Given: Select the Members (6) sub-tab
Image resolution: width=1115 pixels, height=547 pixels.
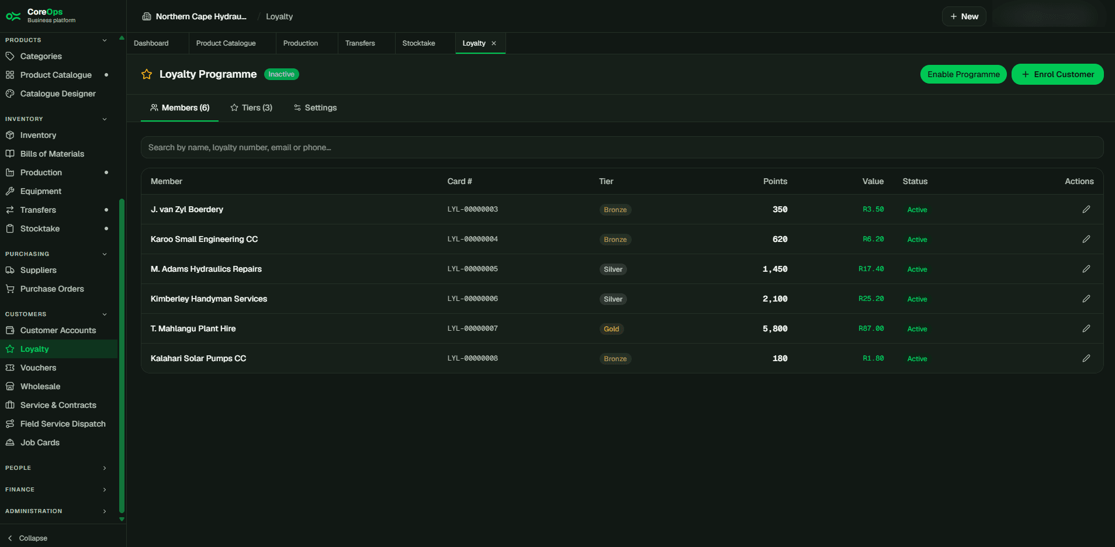Looking at the screenshot, I should pyautogui.click(x=180, y=108).
